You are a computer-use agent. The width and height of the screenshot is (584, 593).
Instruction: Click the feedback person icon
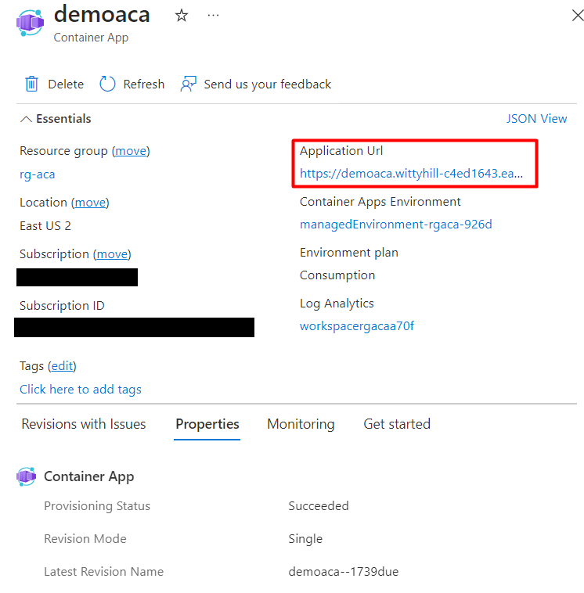(188, 84)
